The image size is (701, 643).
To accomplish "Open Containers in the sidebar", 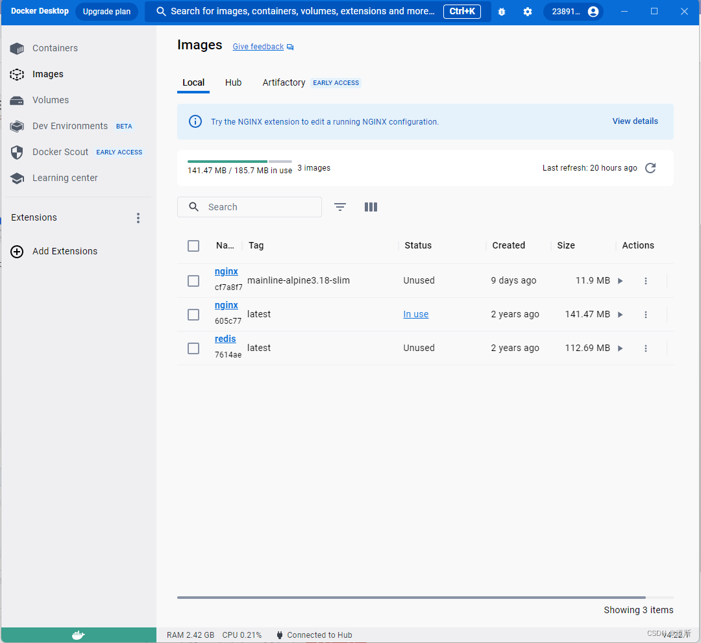I will click(55, 48).
